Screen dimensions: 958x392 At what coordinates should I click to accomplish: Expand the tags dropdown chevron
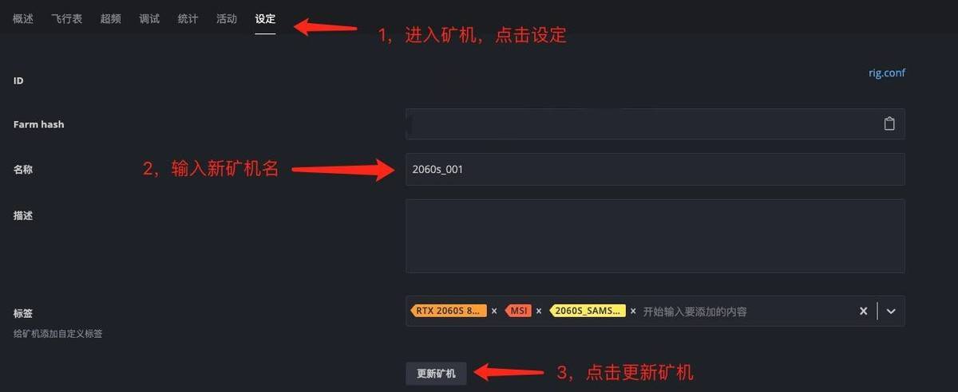(891, 312)
